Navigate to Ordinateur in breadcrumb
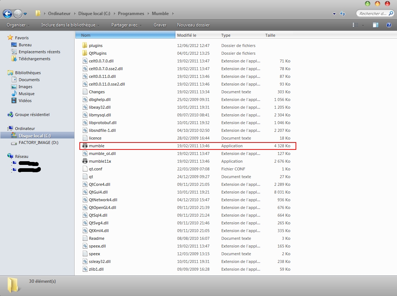This screenshot has height=296, width=397. coord(59,14)
